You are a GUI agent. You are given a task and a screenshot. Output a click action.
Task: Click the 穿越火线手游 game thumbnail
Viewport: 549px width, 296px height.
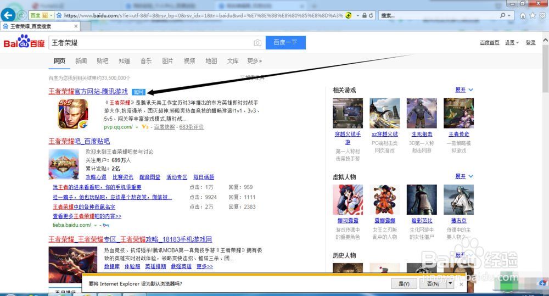[x=348, y=113]
